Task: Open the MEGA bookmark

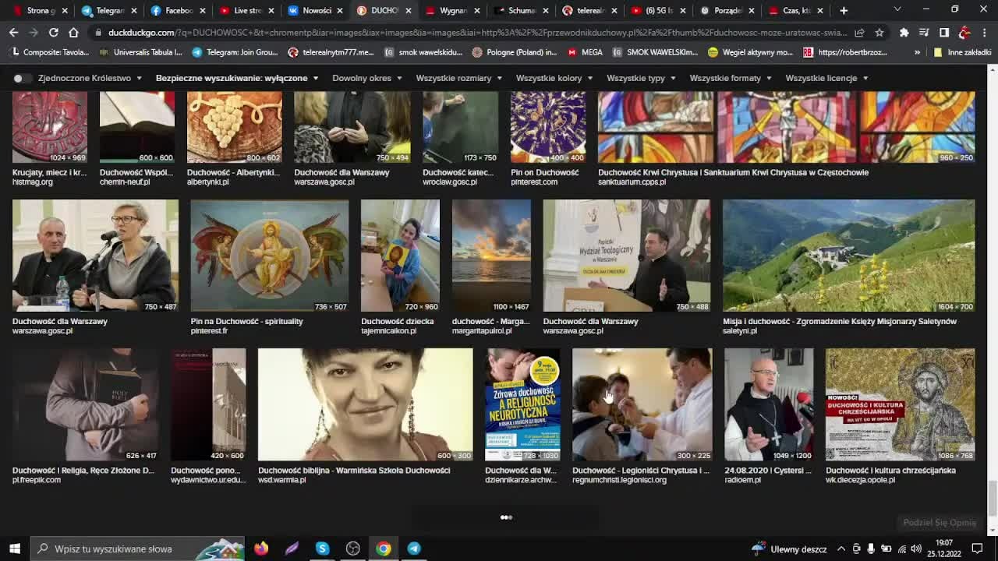Action: (x=585, y=52)
